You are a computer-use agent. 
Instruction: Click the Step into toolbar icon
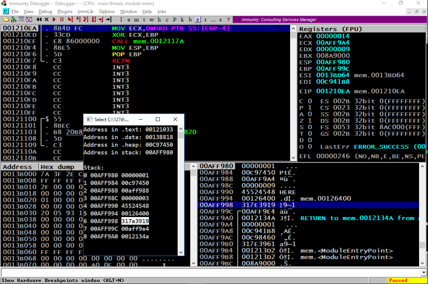point(70,19)
